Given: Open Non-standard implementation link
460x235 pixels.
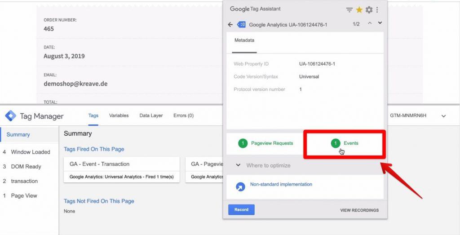Looking at the screenshot, I should [x=281, y=184].
